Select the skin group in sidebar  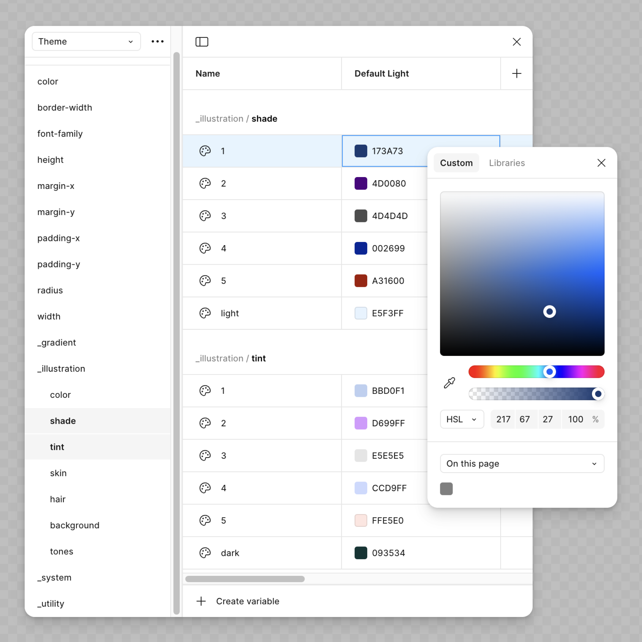[x=98, y=473]
